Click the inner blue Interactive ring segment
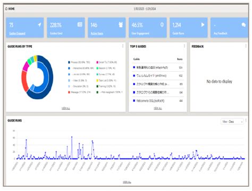 pyautogui.click(x=46, y=78)
